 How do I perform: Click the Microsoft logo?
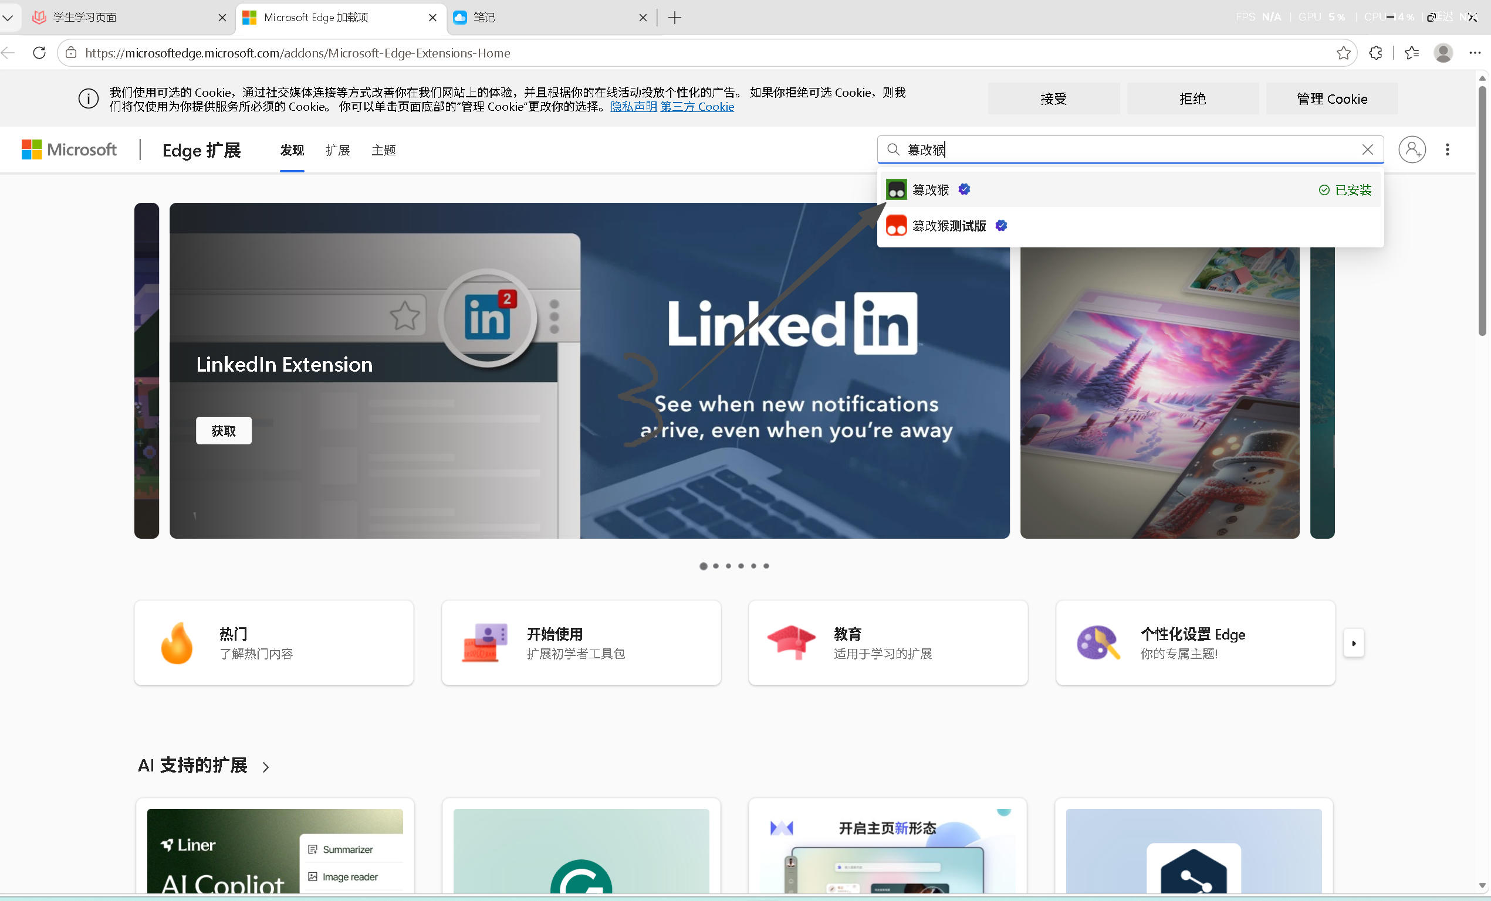coord(69,149)
